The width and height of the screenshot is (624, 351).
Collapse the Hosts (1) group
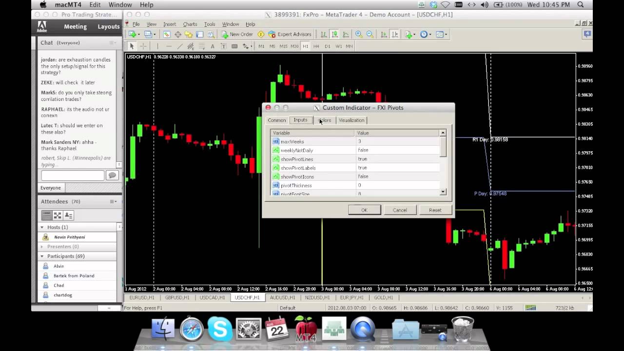point(42,227)
